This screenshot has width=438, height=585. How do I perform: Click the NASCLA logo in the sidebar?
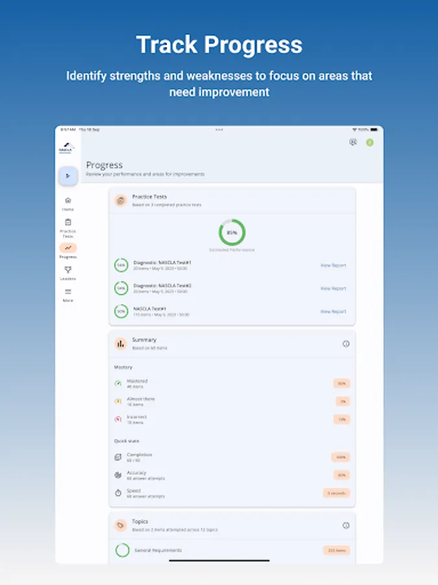coord(66,148)
